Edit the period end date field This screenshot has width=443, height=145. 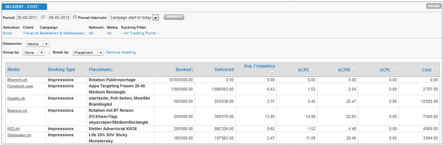pos(59,17)
